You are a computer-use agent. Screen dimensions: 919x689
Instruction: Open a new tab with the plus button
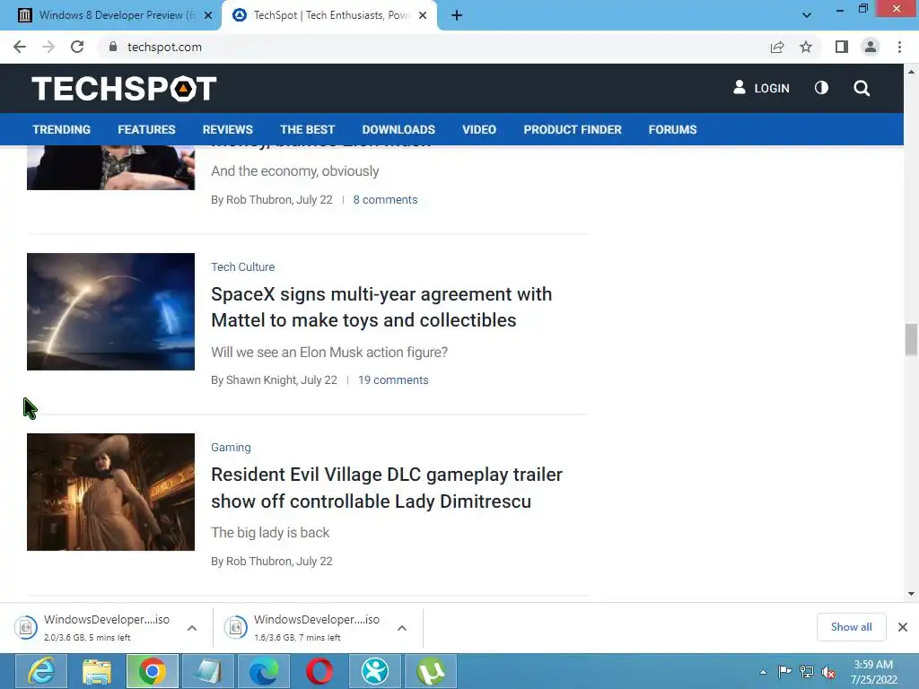(x=457, y=15)
